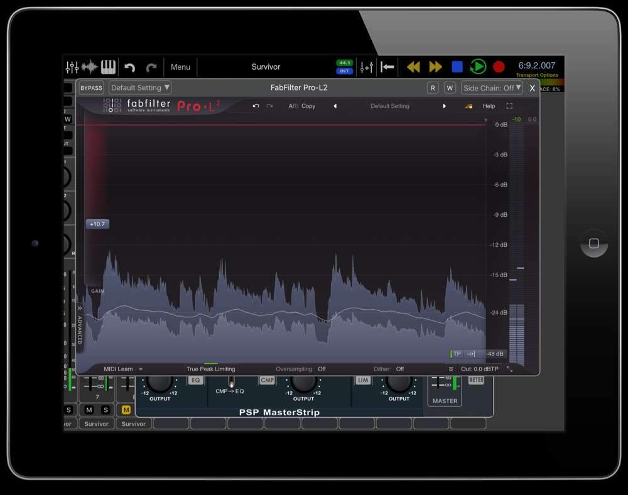Toggle the TP meter button
The height and width of the screenshot is (495, 628).
(457, 354)
